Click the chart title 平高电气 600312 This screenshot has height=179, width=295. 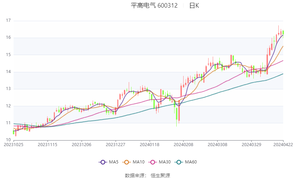point(154,6)
